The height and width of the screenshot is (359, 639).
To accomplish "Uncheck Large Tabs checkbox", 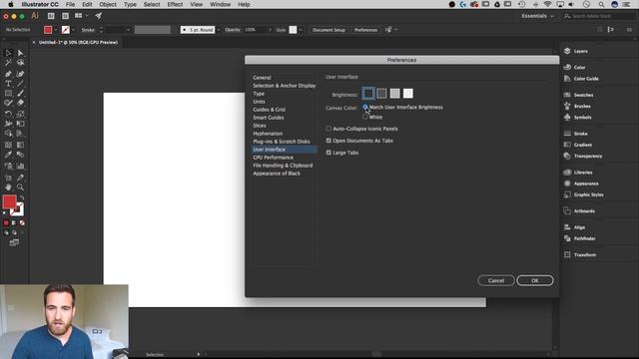I will (328, 153).
